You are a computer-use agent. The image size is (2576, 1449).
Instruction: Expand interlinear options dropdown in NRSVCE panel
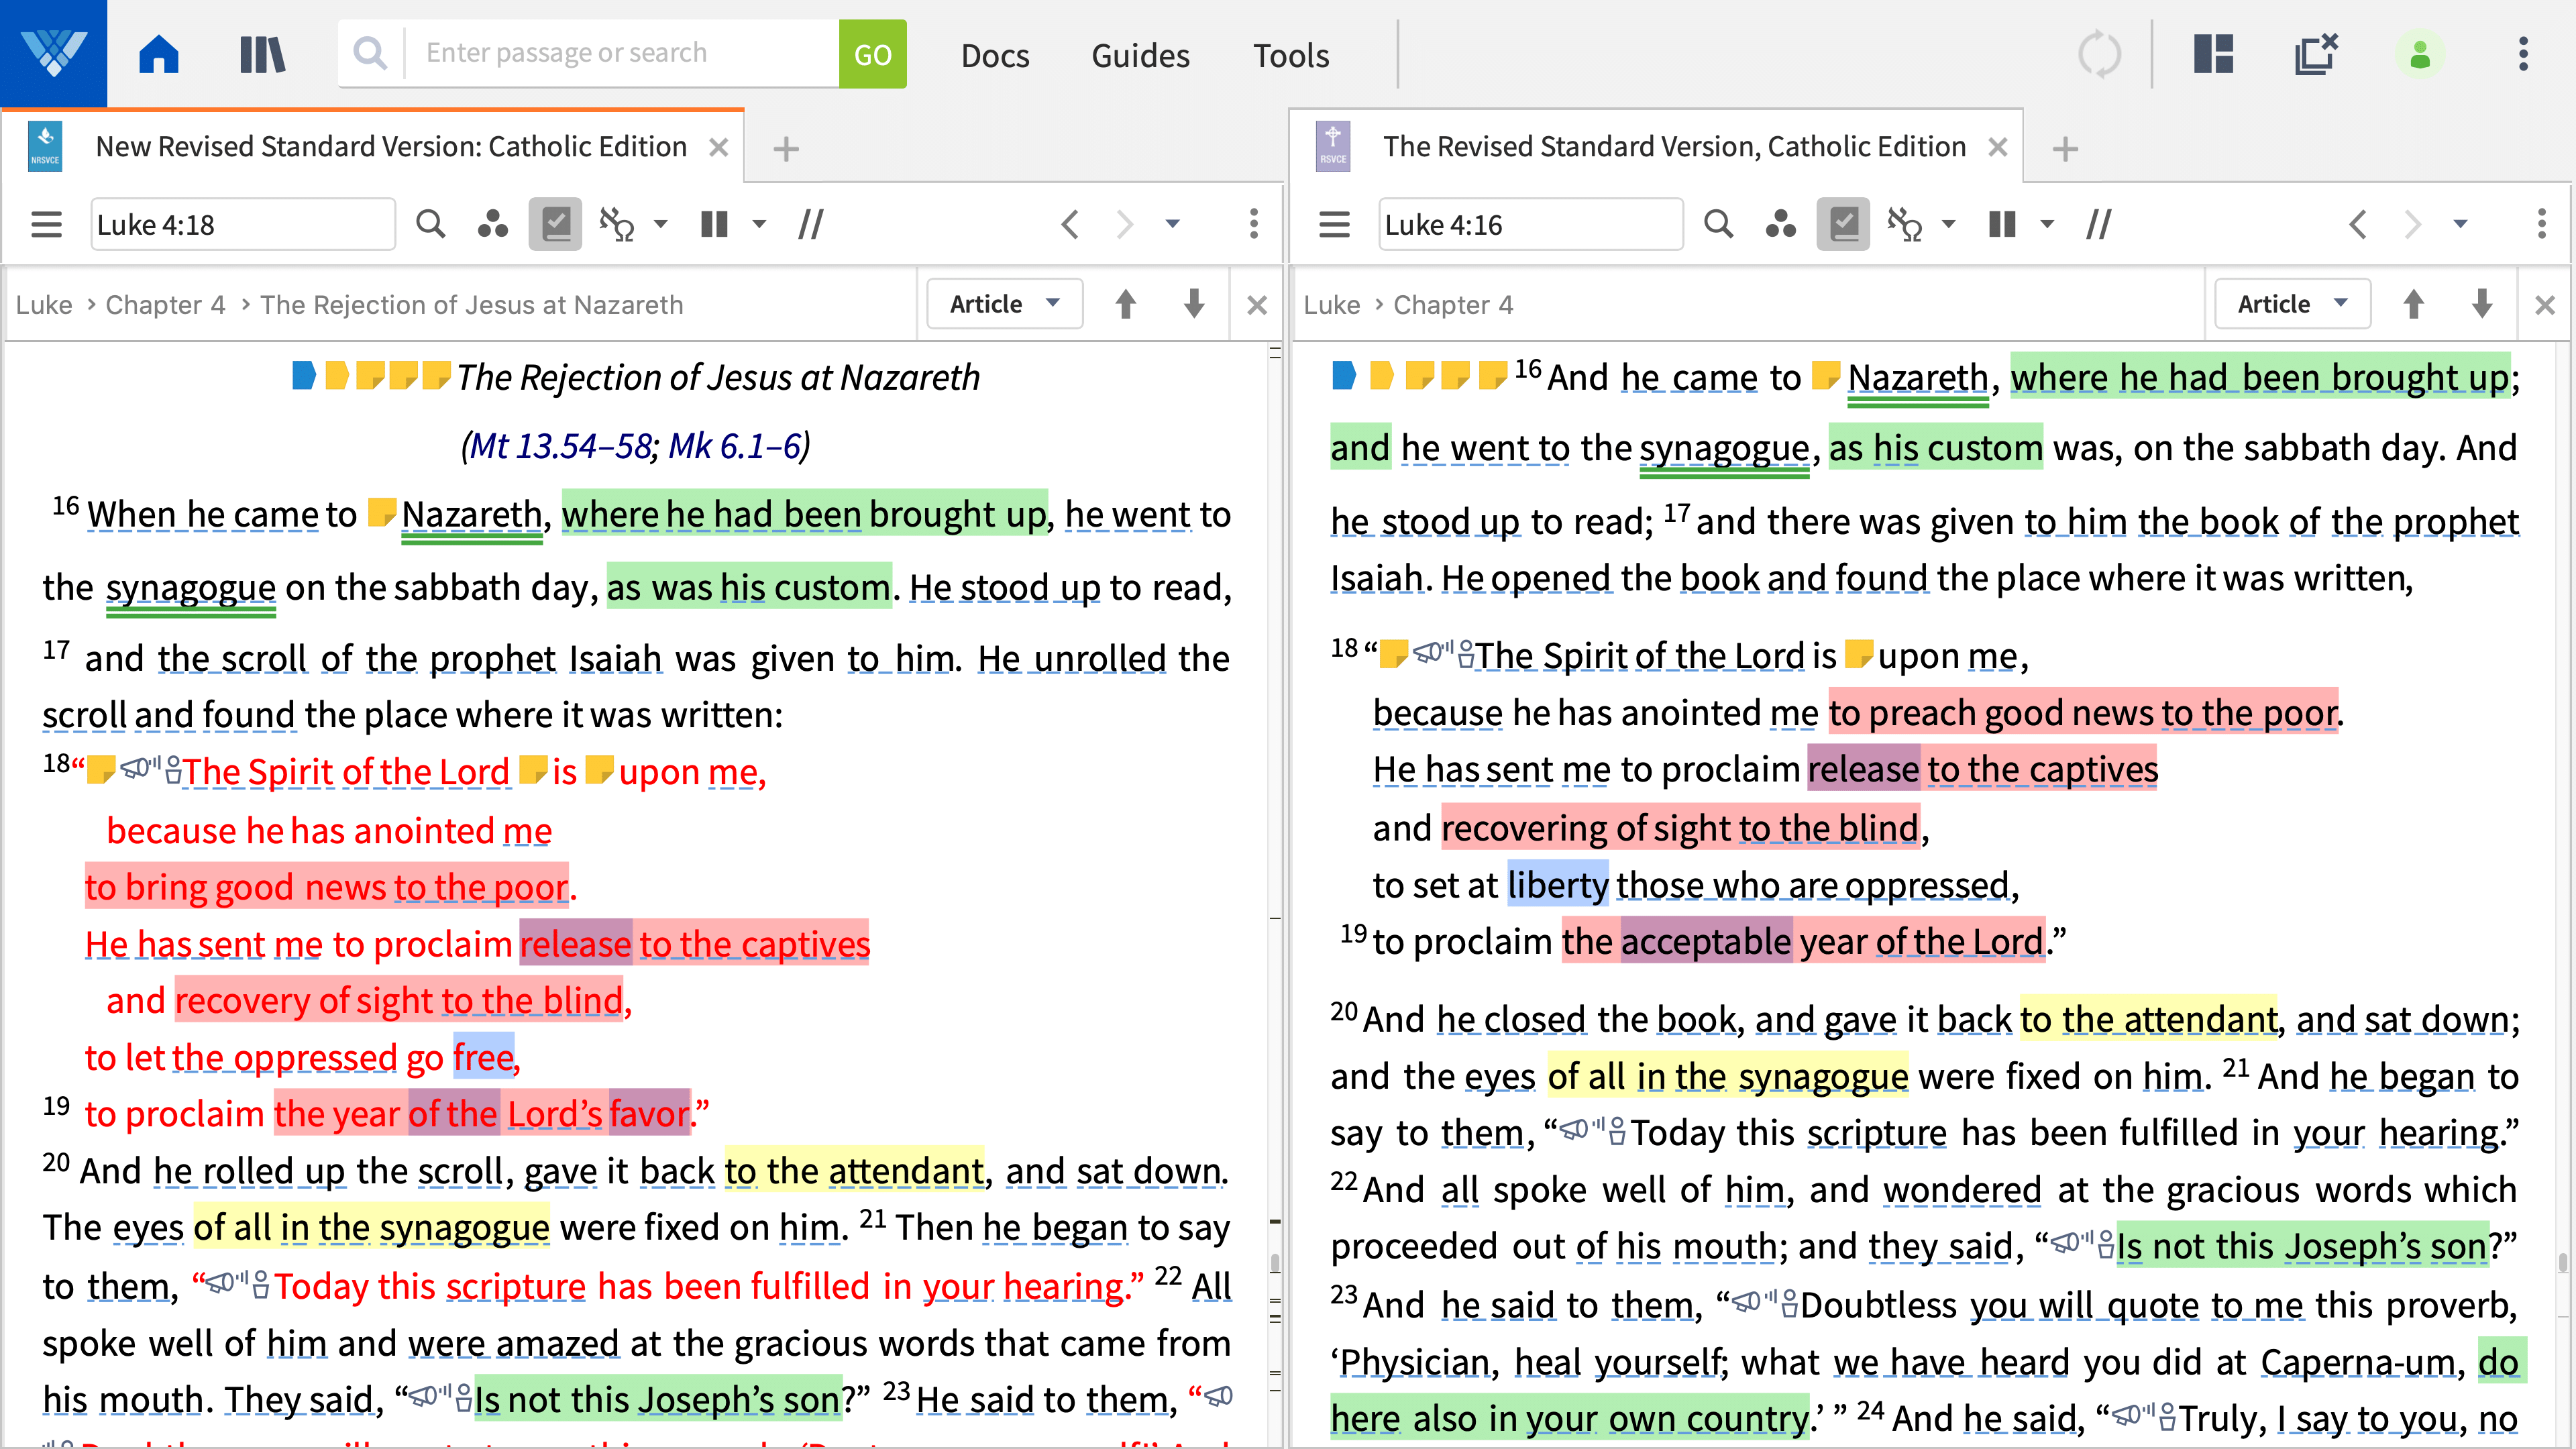click(x=660, y=224)
